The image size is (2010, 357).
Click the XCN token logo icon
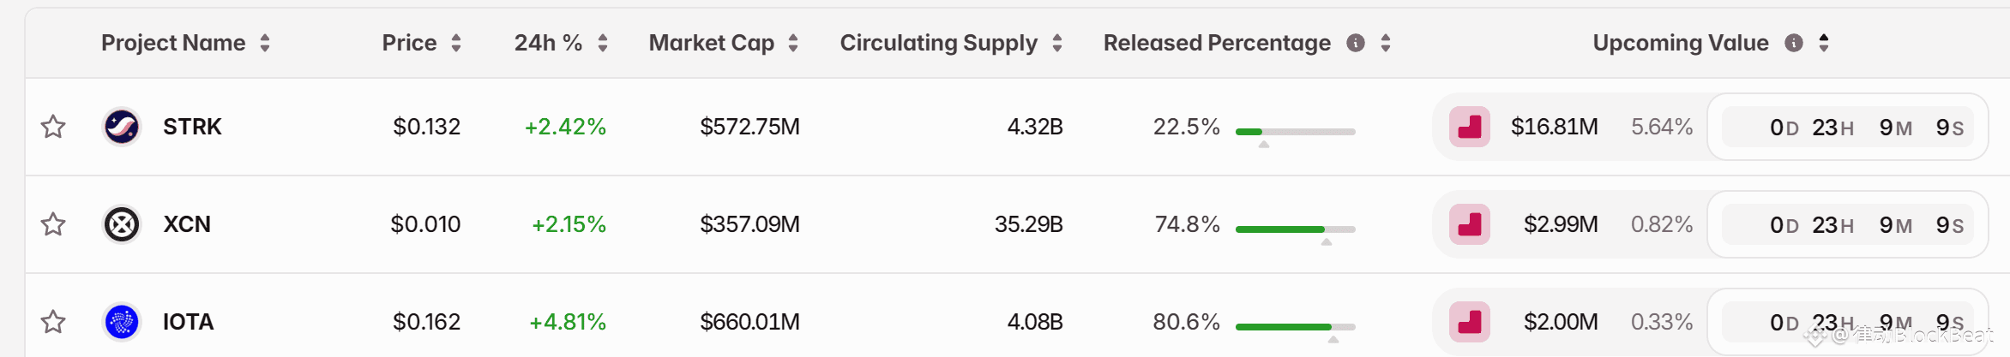coord(122,224)
